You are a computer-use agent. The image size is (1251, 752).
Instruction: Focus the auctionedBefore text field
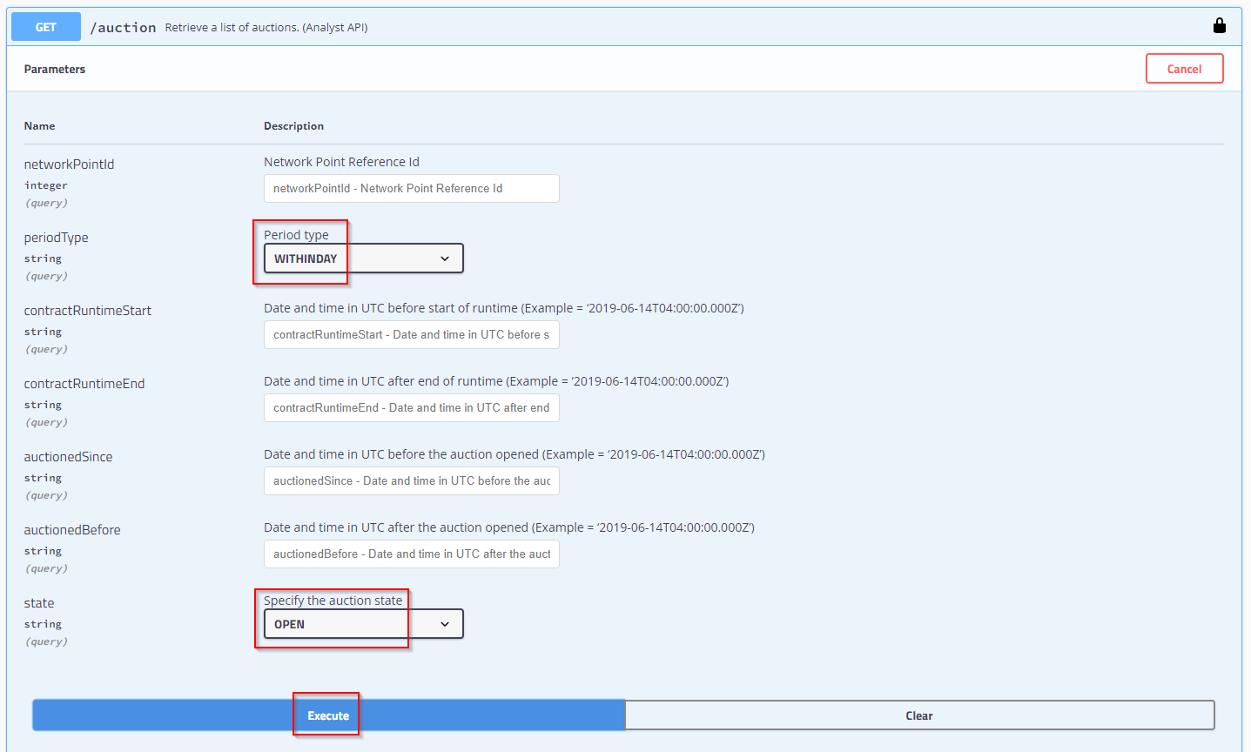pos(411,554)
